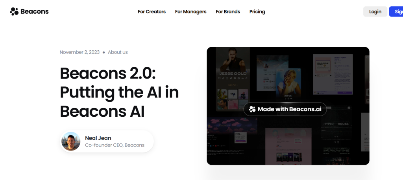Click the November 2, 2023 date
This screenshot has height=180, width=403.
[x=79, y=52]
